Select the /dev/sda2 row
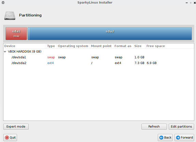 [x=99, y=63]
